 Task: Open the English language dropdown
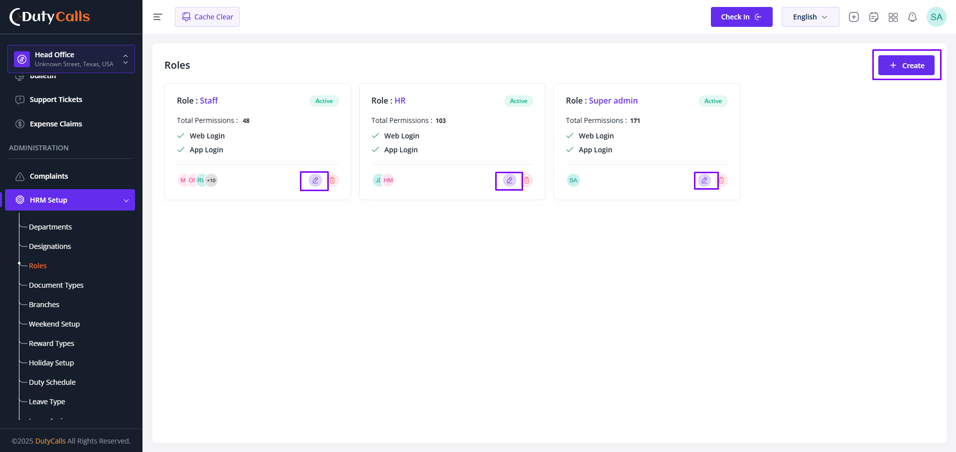810,17
